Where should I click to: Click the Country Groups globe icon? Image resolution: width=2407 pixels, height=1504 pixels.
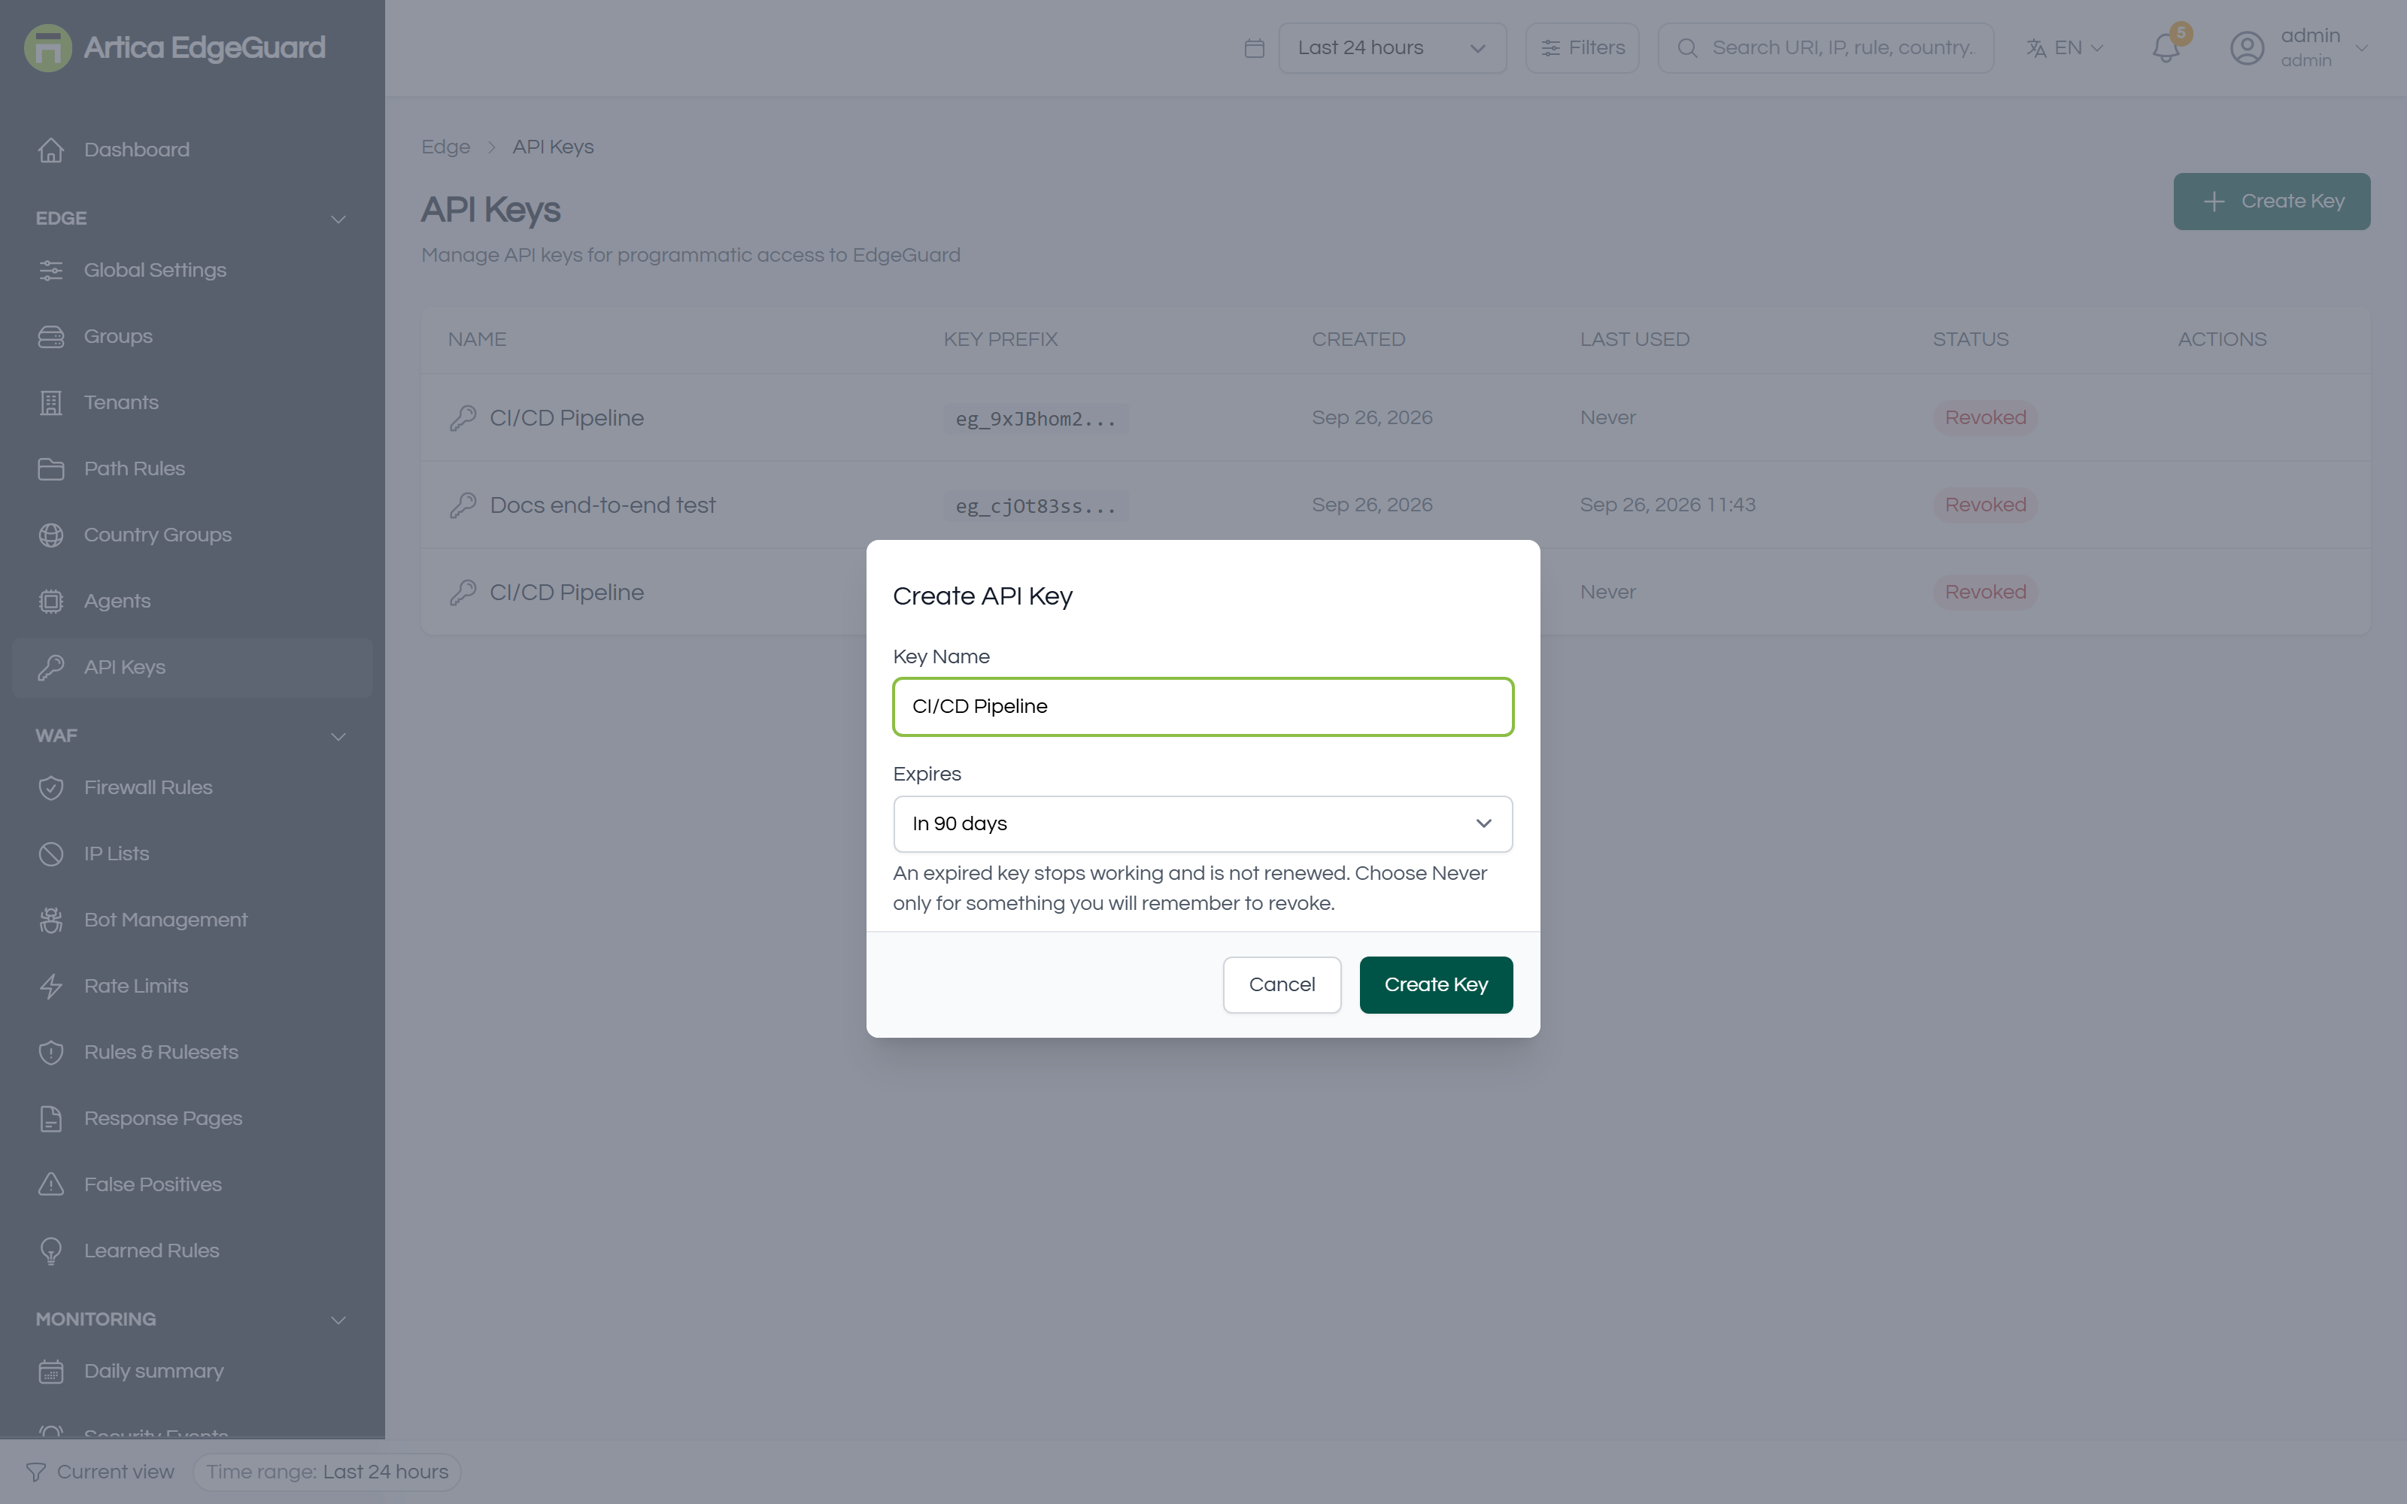tap(50, 535)
